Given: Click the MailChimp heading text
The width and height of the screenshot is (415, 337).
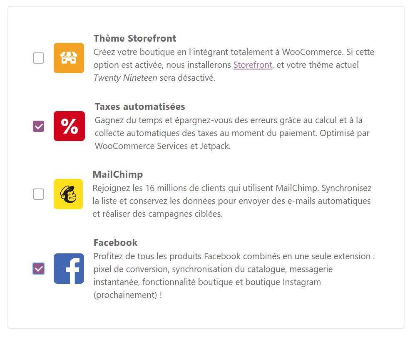Looking at the screenshot, I should (118, 174).
